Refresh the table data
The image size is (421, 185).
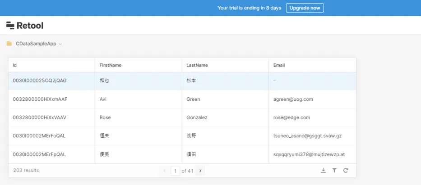[346, 171]
